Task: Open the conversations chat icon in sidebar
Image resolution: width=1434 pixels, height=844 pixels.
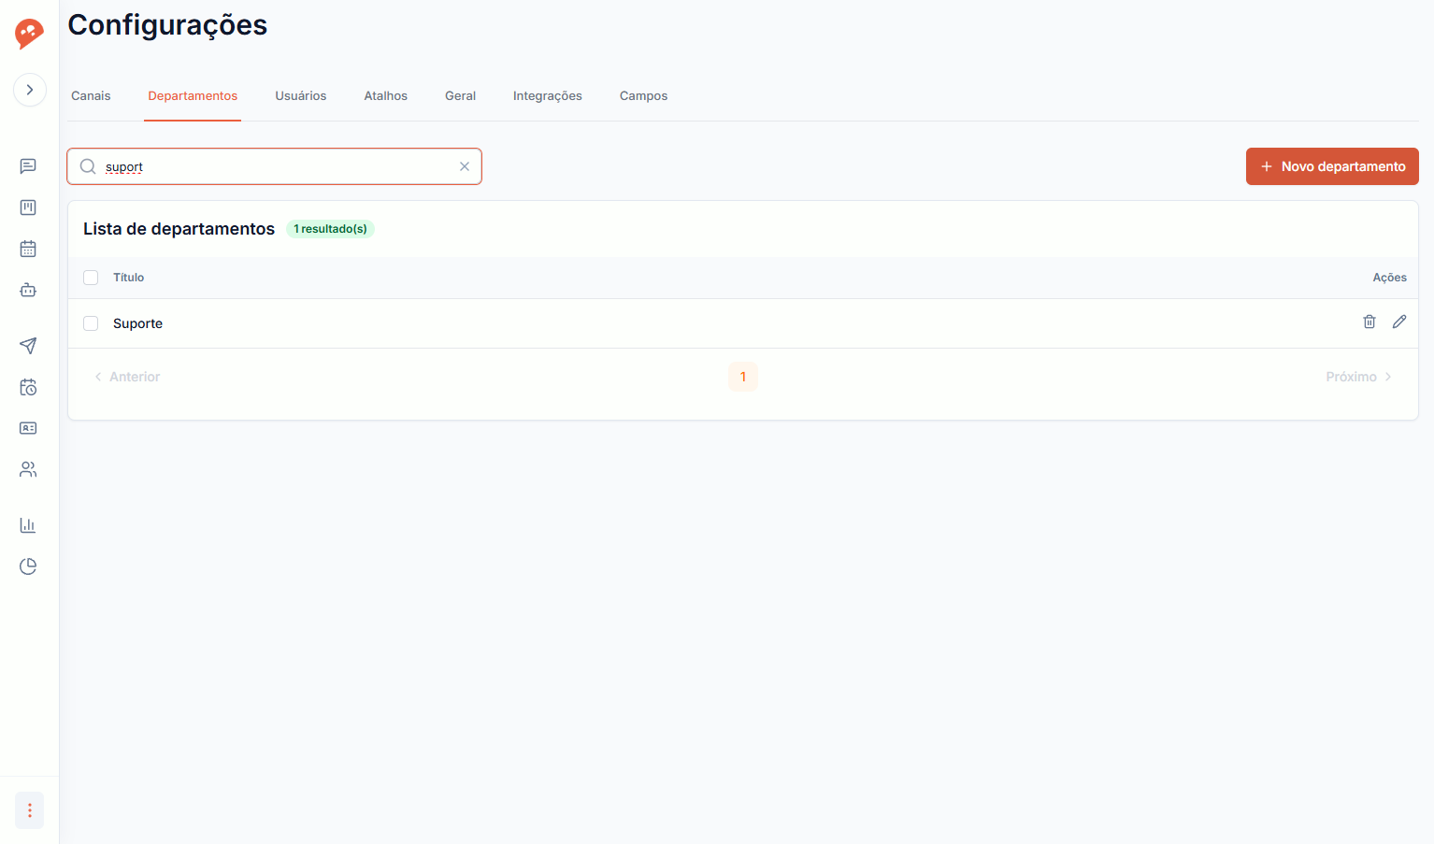Action: point(28,166)
